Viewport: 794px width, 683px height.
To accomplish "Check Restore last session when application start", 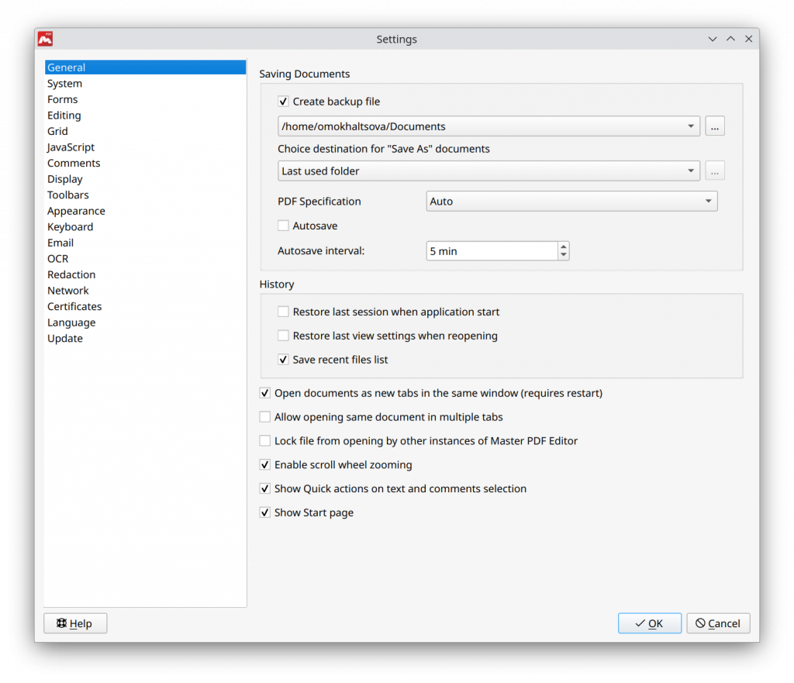I will click(x=283, y=312).
